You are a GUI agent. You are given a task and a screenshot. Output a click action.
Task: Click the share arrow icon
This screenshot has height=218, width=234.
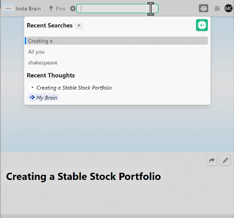[x=212, y=160]
